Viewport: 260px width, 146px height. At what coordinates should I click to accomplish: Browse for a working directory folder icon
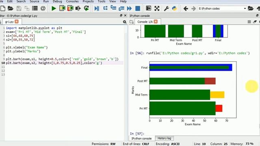click(251, 8)
